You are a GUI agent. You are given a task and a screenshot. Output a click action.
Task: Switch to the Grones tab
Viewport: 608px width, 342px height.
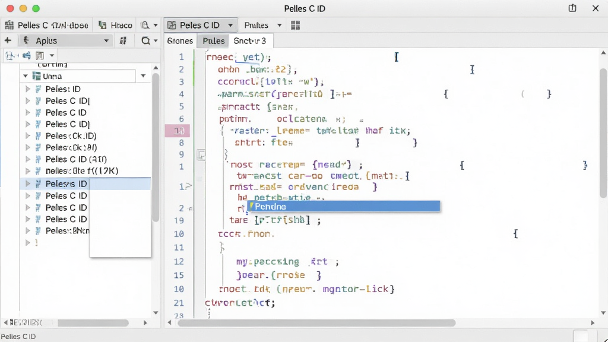180,41
